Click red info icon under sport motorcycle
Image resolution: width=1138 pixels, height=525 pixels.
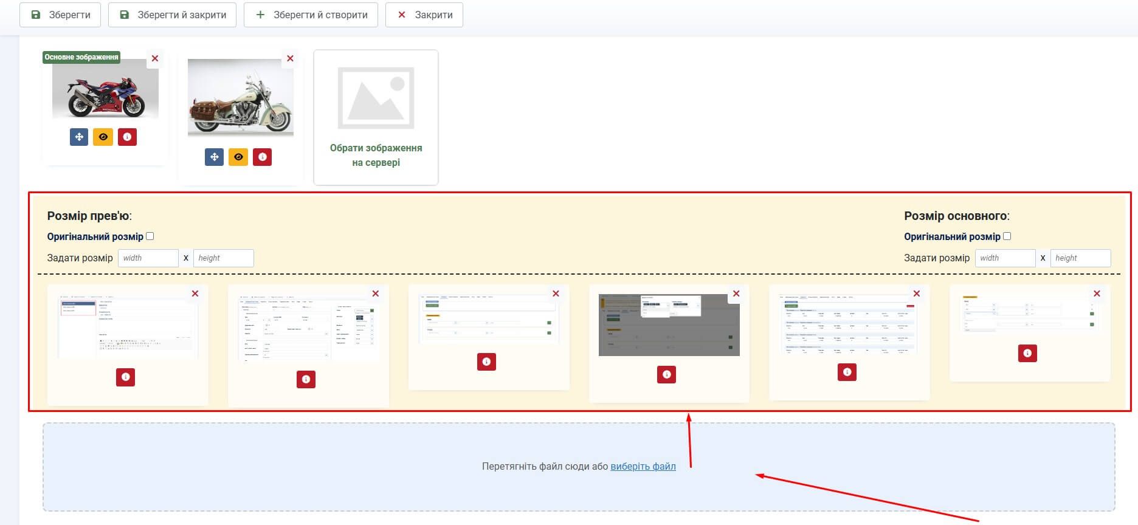(127, 137)
